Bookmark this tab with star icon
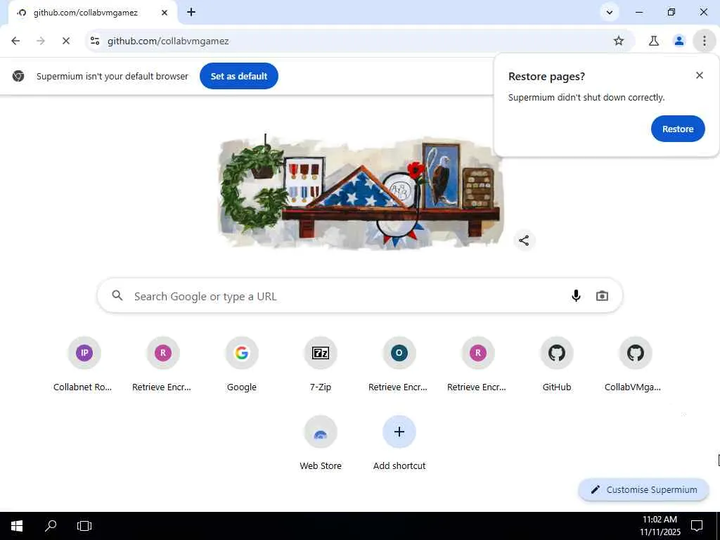Image resolution: width=720 pixels, height=540 pixels. pos(619,41)
